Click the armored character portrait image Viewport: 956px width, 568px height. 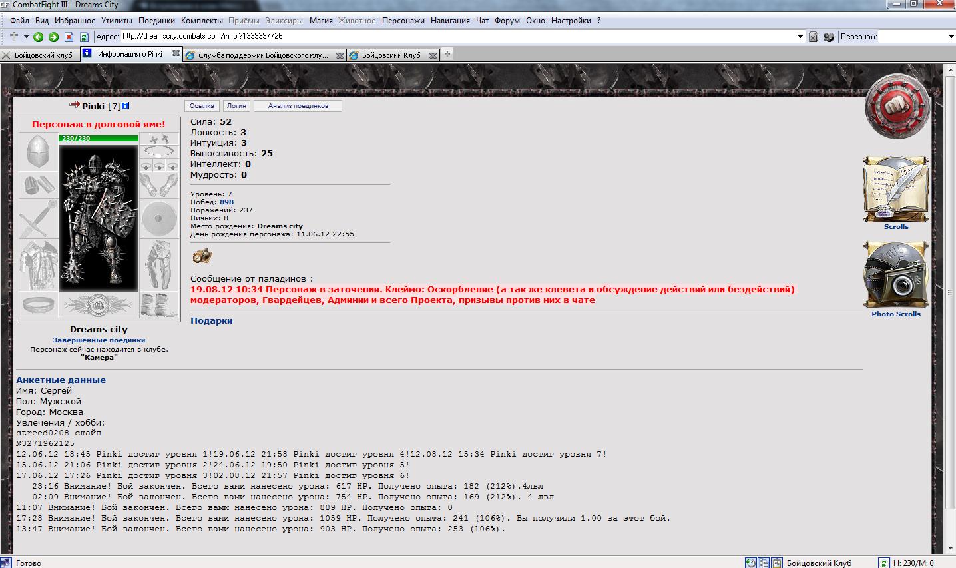coord(99,218)
